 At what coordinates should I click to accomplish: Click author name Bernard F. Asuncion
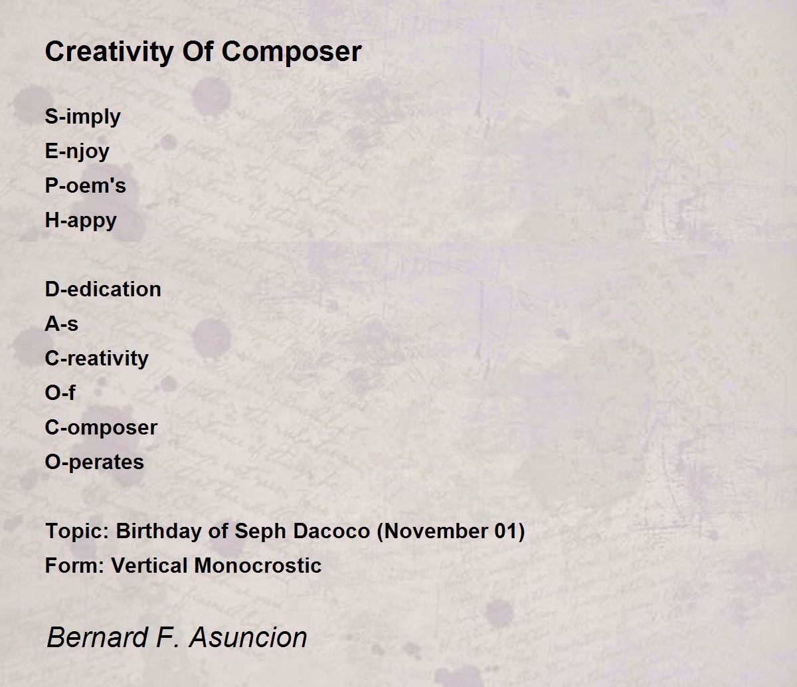(177, 637)
